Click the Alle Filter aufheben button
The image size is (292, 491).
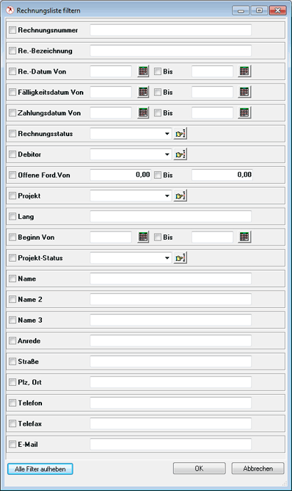pos(41,469)
